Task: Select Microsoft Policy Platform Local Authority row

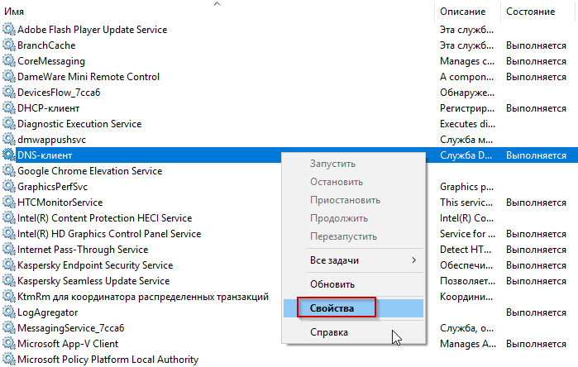Action: click(x=107, y=360)
